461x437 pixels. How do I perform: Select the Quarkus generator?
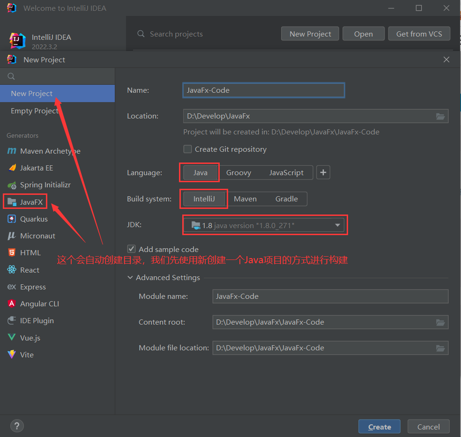coord(34,219)
